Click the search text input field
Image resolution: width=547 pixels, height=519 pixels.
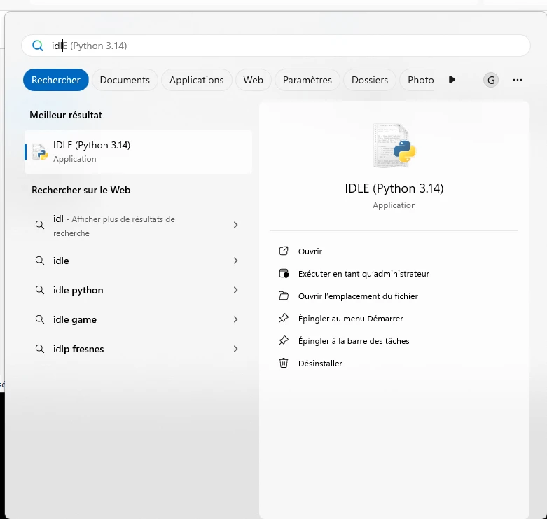280,46
